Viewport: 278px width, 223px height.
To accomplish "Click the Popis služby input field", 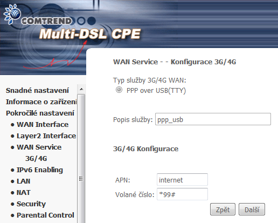I will (x=213, y=119).
